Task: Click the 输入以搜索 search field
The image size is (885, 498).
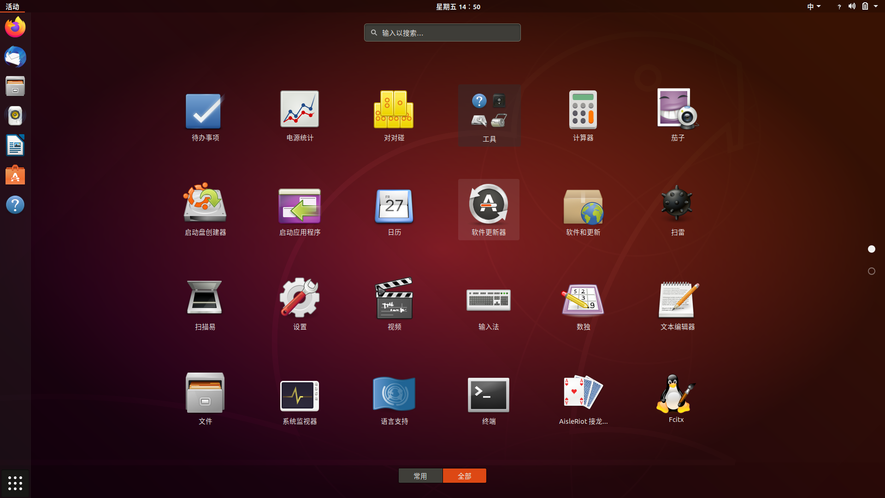Action: coord(442,32)
